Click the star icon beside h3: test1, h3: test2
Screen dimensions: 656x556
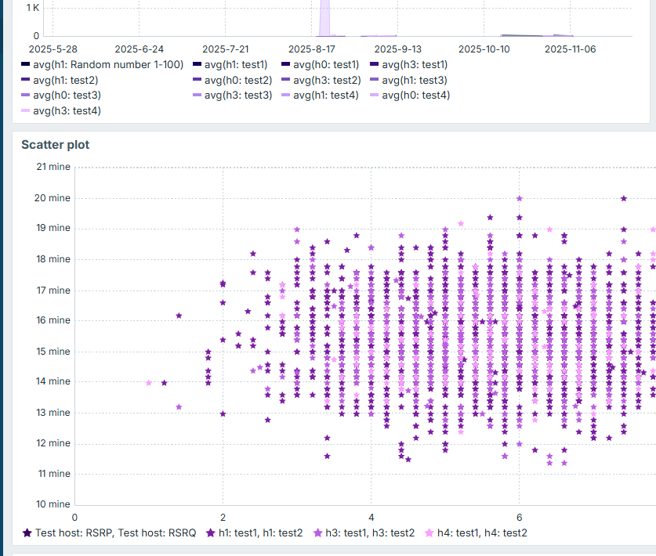(x=318, y=533)
